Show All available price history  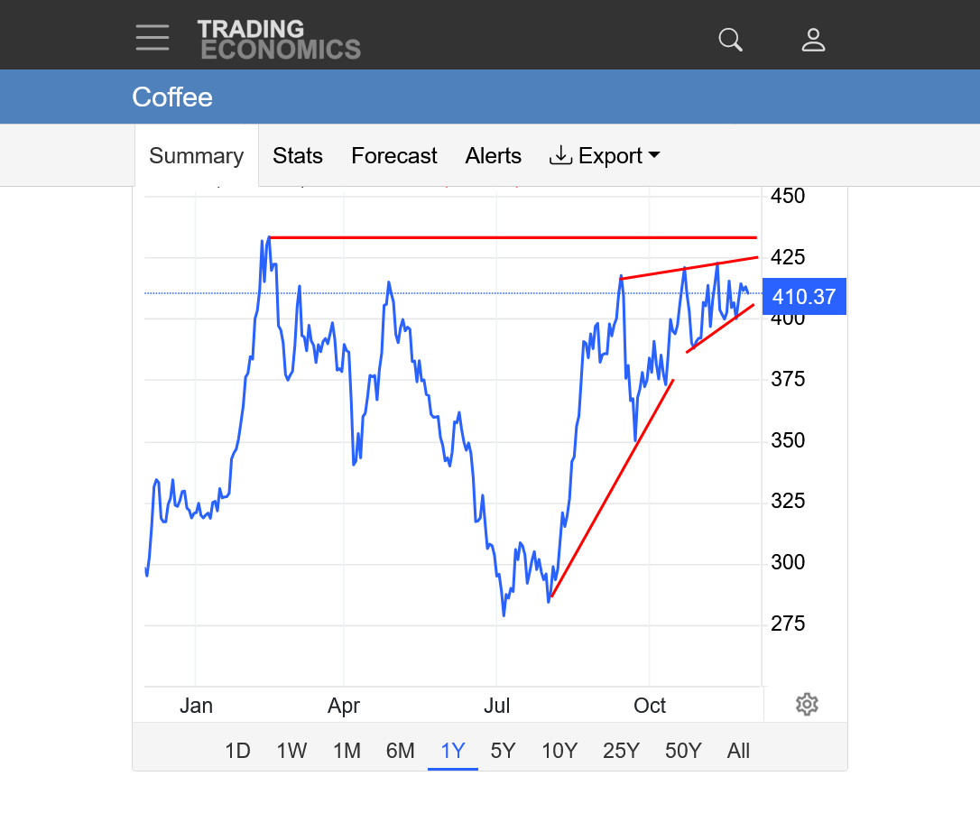coord(738,751)
